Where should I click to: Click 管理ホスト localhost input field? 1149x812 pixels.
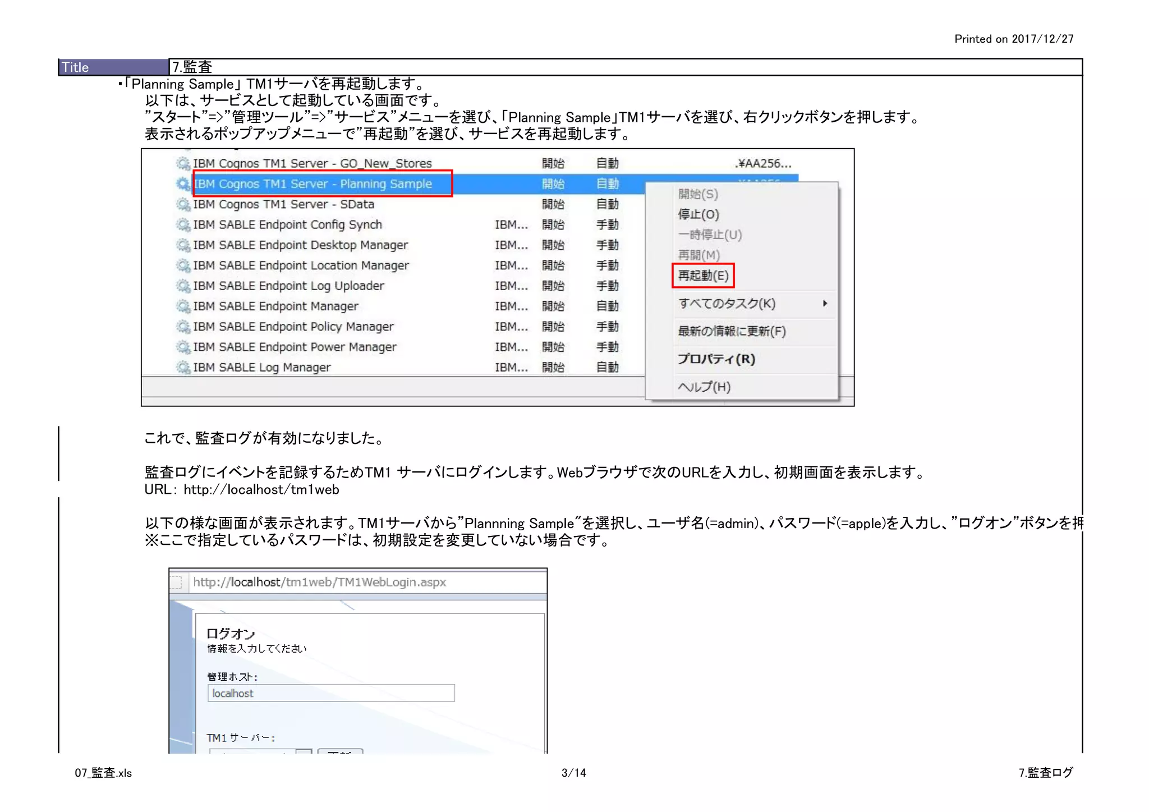click(331, 693)
